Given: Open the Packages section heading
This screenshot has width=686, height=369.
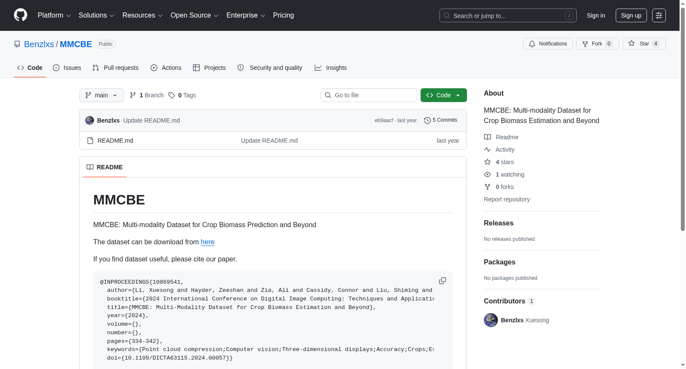Looking at the screenshot, I should click(499, 262).
